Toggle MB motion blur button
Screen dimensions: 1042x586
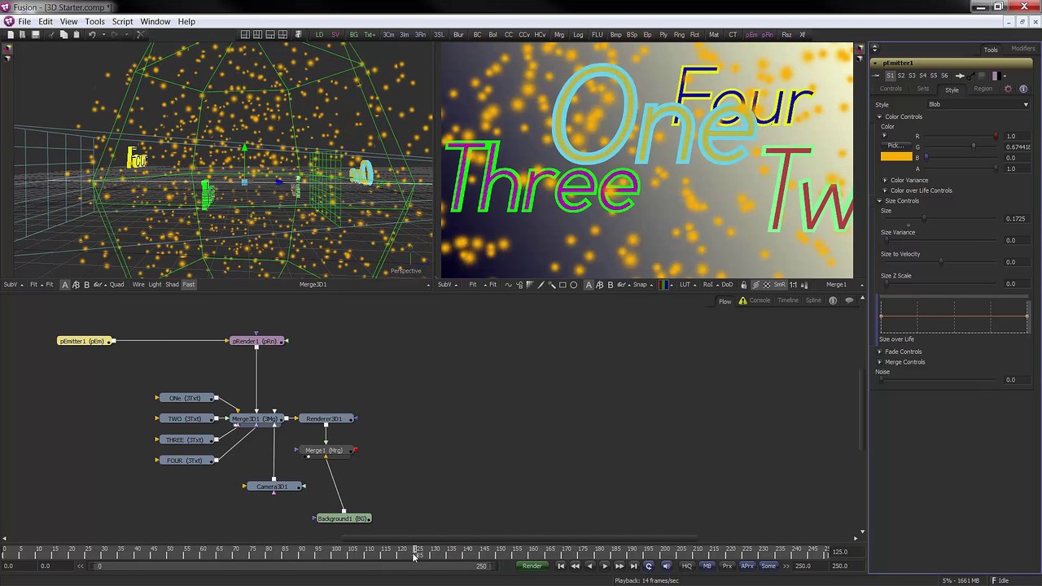click(707, 566)
